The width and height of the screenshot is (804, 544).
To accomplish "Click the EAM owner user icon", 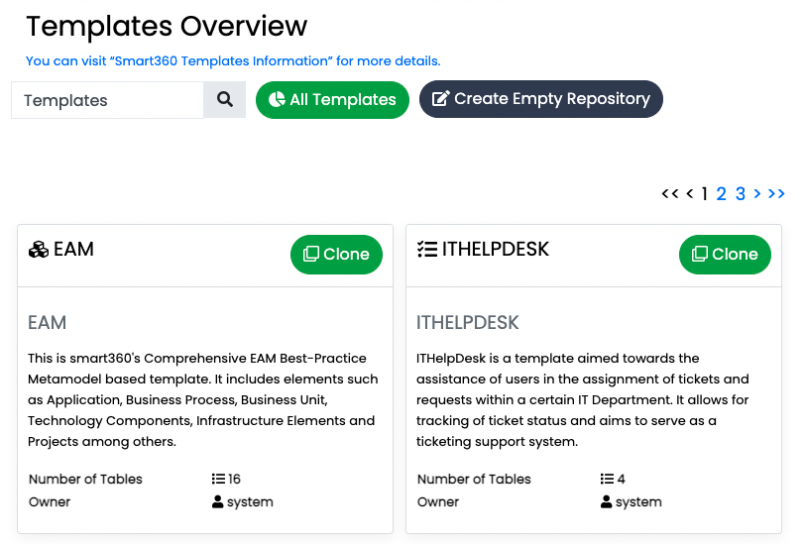I will (x=217, y=502).
